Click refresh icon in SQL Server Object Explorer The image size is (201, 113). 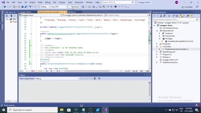7,16
